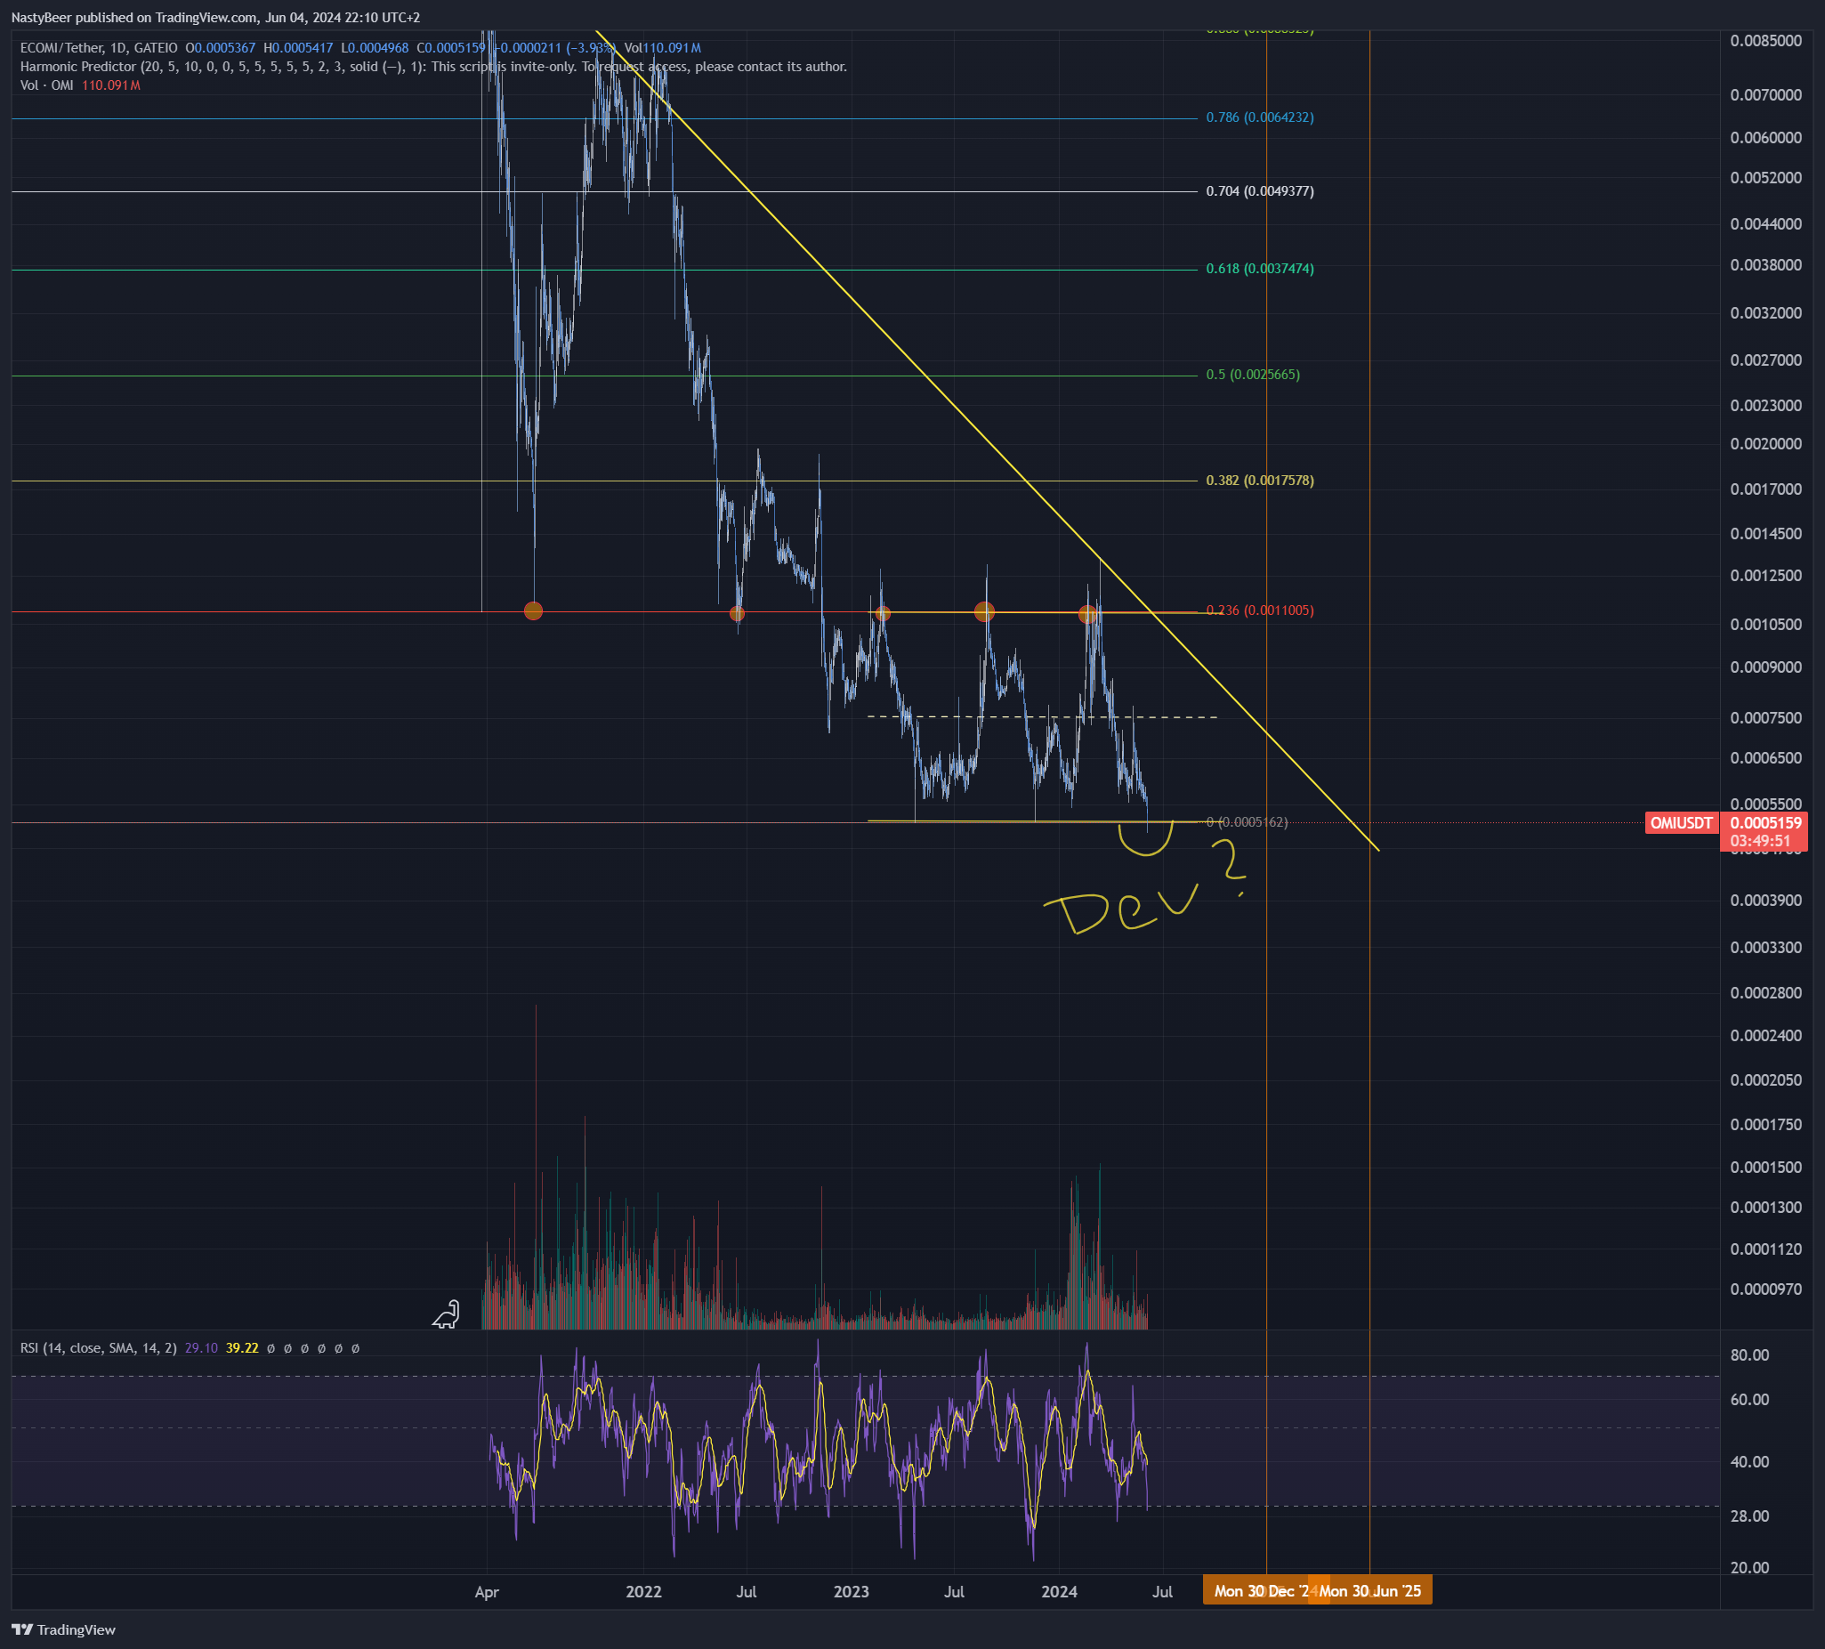
Task: Click the dinosaur icon beside the volume bars
Action: pyautogui.click(x=447, y=1314)
